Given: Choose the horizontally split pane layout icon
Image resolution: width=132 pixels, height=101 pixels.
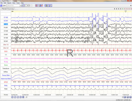Looking at the screenshot, I should coord(29,6).
